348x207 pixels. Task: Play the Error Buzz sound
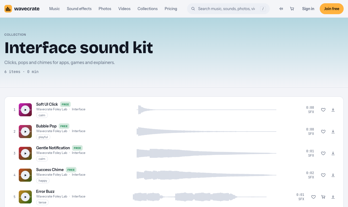point(25,197)
